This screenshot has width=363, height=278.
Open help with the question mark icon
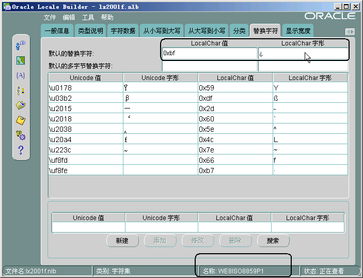click(21, 150)
